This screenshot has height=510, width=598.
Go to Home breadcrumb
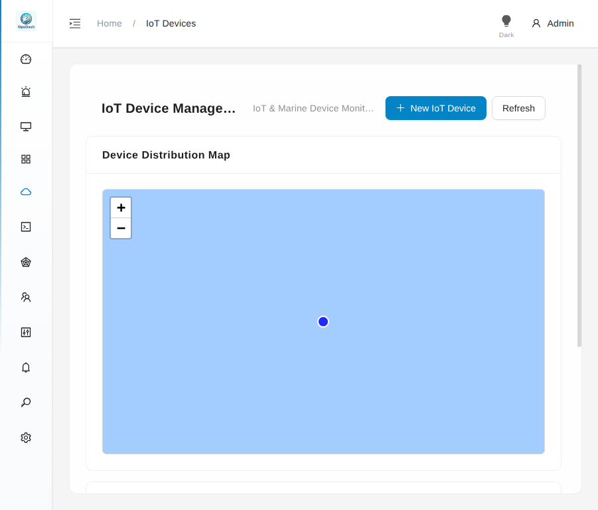coord(110,24)
